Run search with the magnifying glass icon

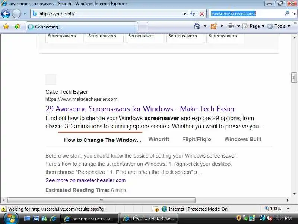[x=287, y=13]
